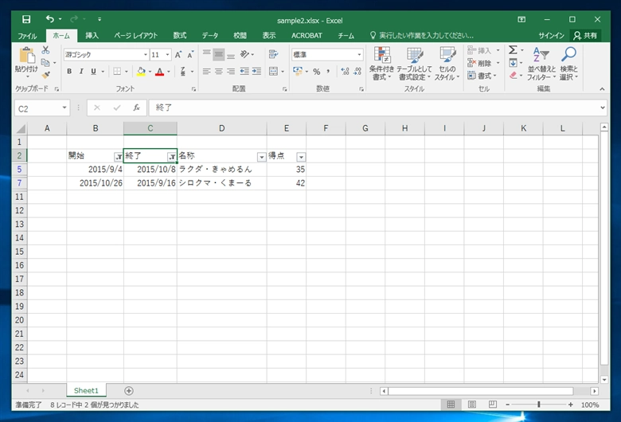The image size is (621, 422).
Task: Click the Wrap Text icon
Action: click(273, 54)
